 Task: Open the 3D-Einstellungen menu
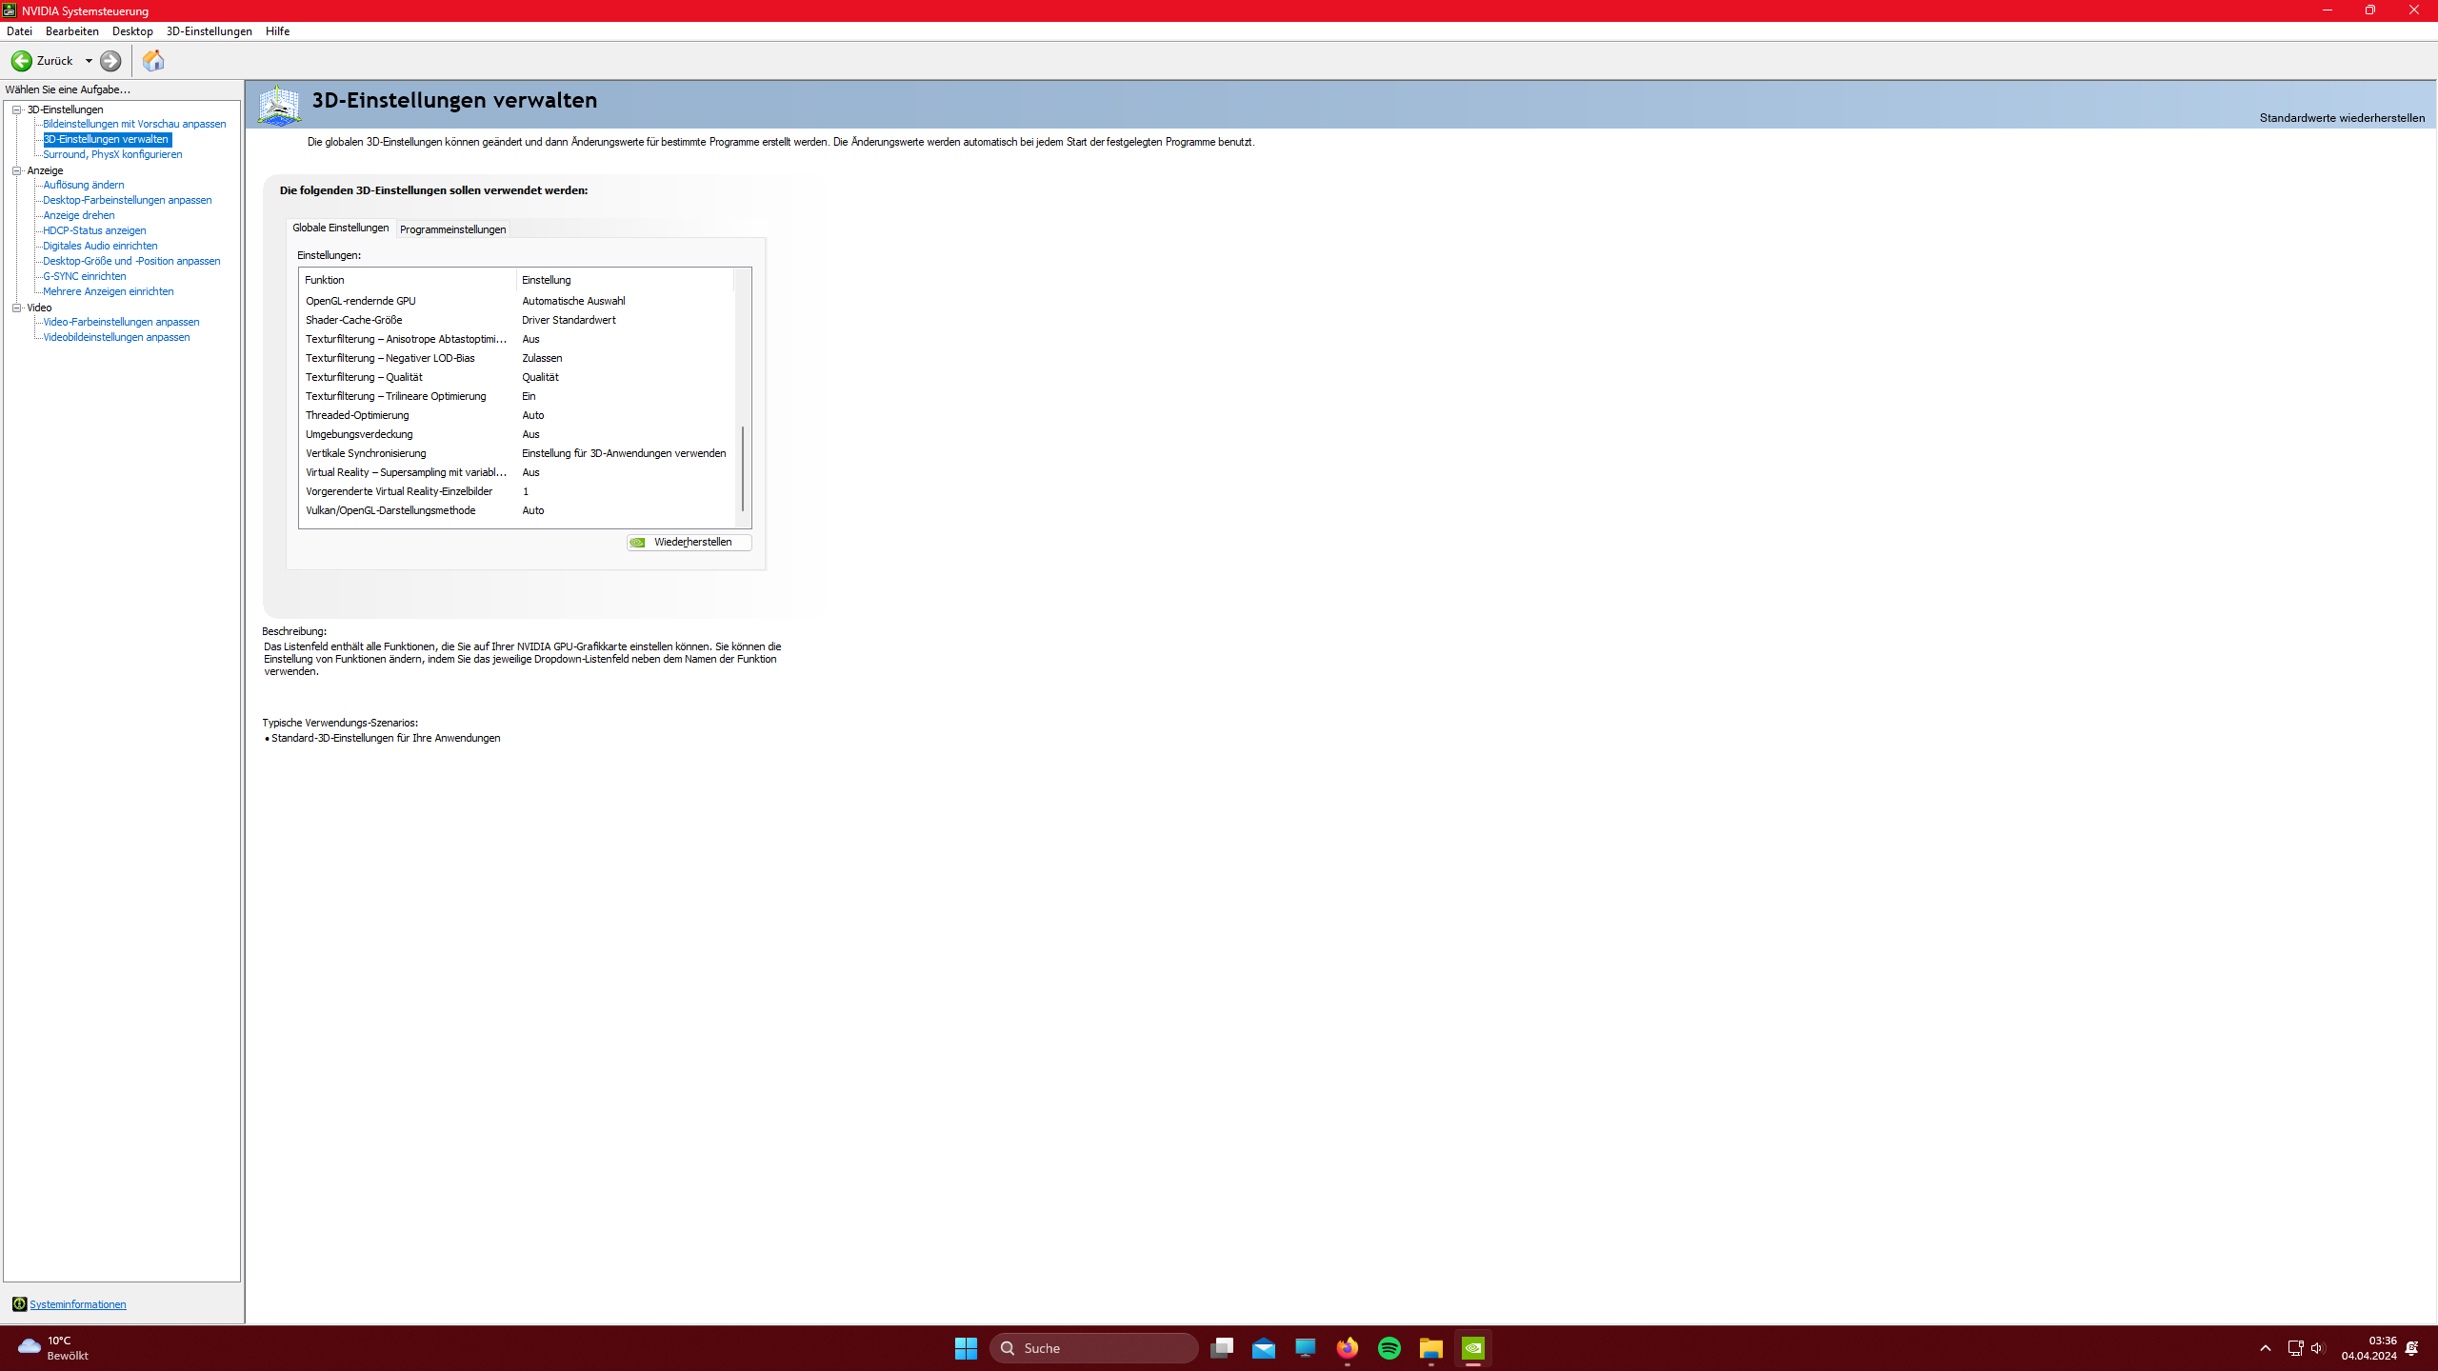pyautogui.click(x=209, y=31)
